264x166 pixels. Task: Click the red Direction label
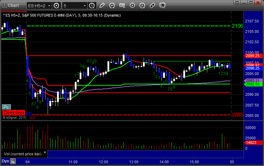tap(14, 113)
